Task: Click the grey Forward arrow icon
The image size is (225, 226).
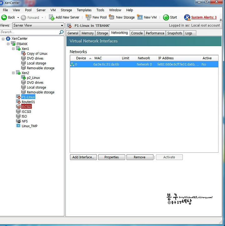Action: click(x=23, y=17)
